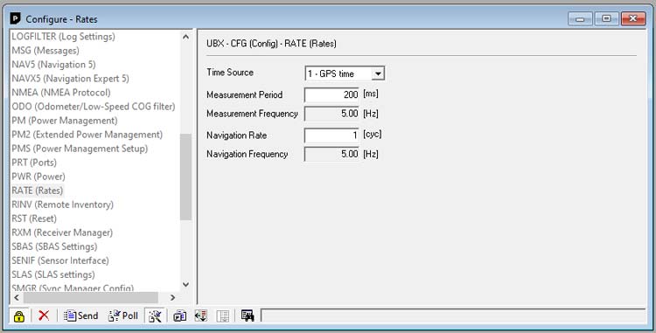This screenshot has height=333, width=656.
Task: Click the list's scroll up arrow
Action: coord(185,37)
